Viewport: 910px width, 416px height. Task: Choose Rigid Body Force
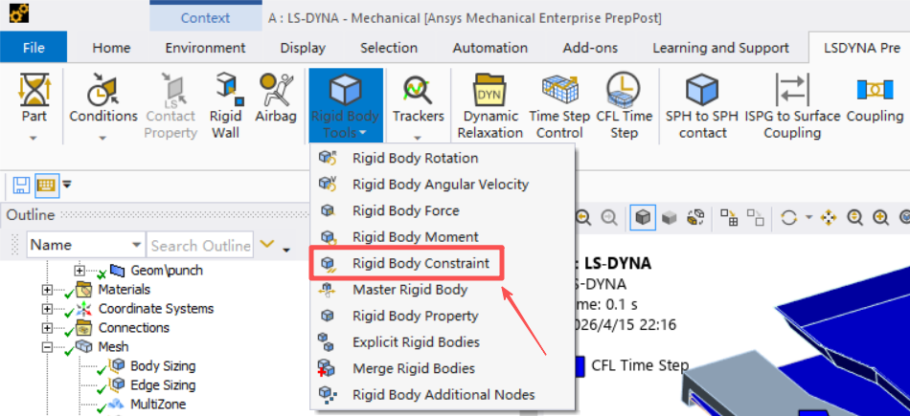[x=443, y=211]
